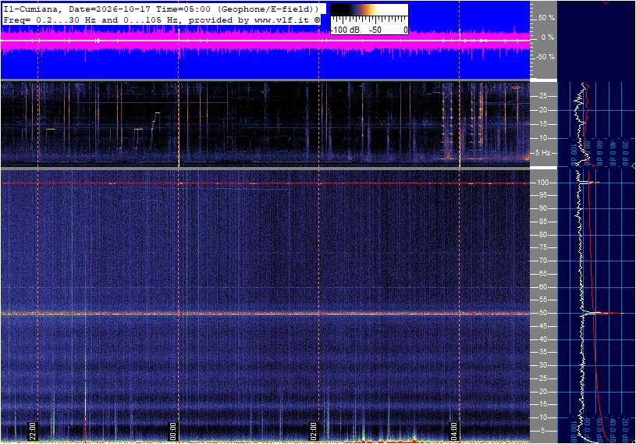
Task: Click the 100 Hz peak in spectrum graph
Action: pyautogui.click(x=590, y=183)
